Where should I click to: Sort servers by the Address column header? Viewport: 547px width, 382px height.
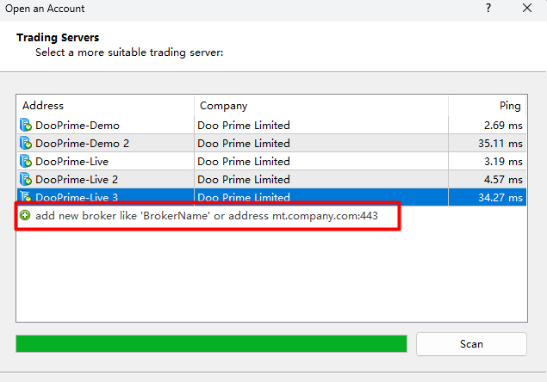105,106
